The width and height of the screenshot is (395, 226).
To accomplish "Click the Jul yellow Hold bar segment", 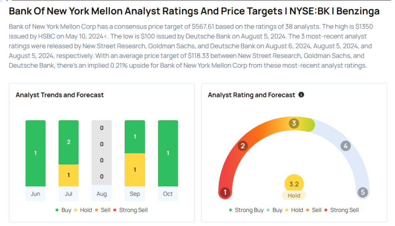I will [x=69, y=175].
